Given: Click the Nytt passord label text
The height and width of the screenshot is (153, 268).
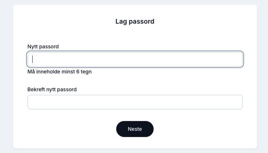Looking at the screenshot, I should [43, 47].
